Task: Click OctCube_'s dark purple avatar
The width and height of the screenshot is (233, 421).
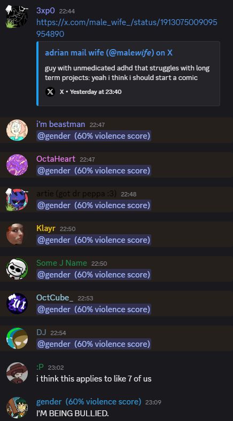Action: (17, 304)
